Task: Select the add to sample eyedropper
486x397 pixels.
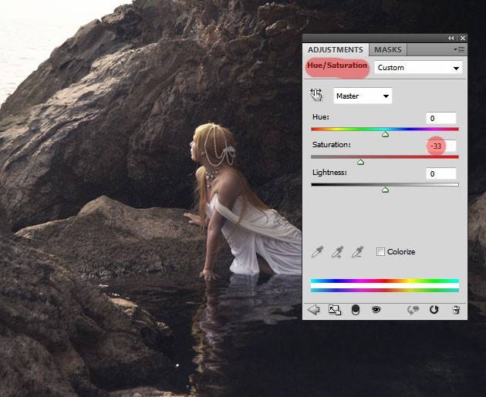Action: click(337, 252)
